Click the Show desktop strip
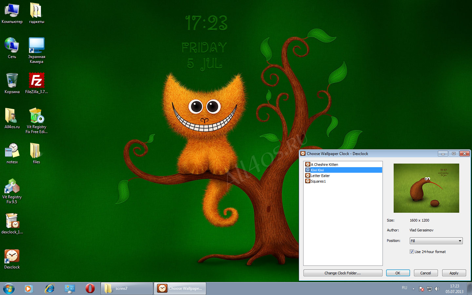 470,288
